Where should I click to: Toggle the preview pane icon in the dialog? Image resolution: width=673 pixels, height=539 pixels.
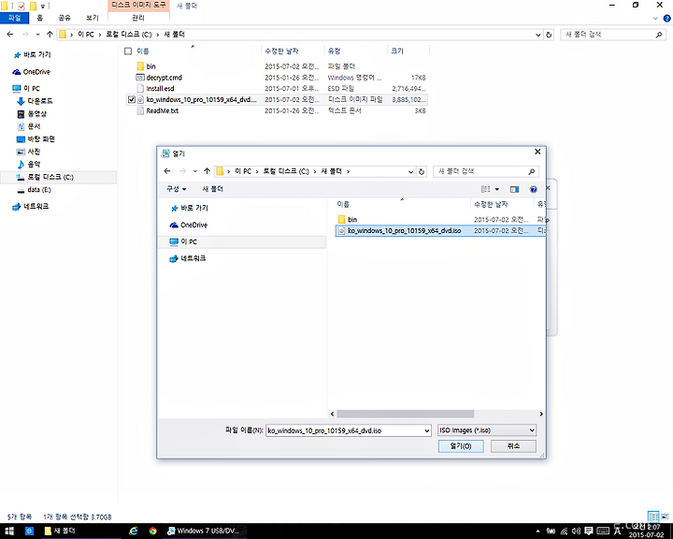click(514, 189)
